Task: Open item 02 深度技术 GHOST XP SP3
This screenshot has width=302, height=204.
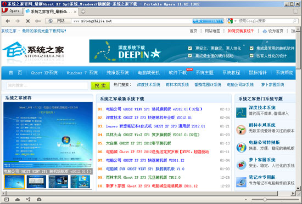Action: tap(149, 118)
